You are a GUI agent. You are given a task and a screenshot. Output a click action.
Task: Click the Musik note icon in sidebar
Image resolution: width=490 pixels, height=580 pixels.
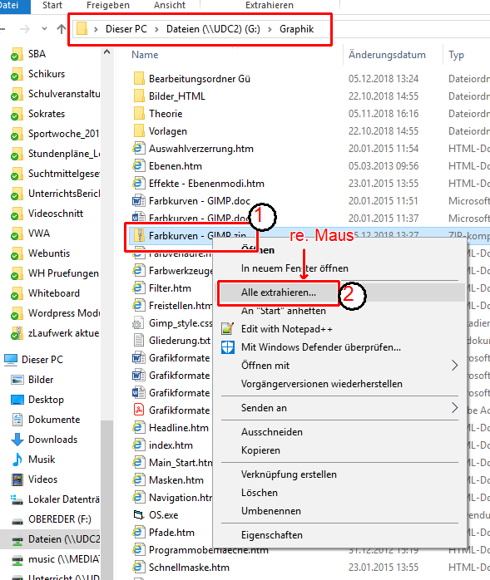click(17, 459)
